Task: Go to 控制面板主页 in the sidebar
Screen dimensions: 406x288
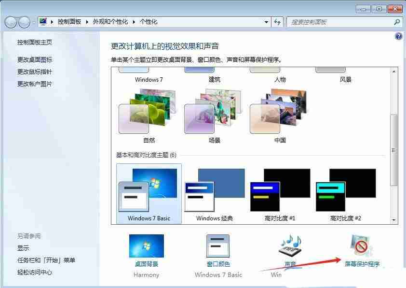Action: [x=33, y=42]
